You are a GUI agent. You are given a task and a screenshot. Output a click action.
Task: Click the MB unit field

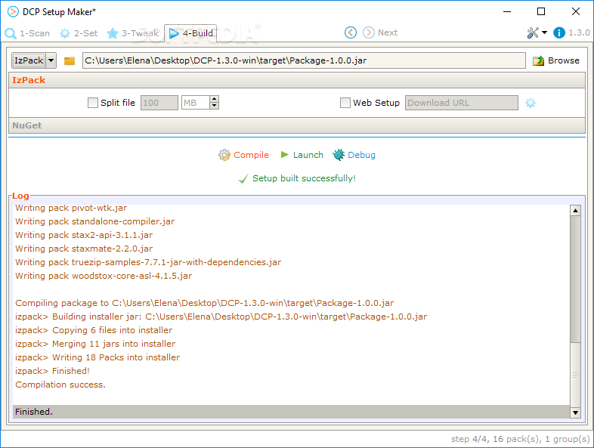click(x=196, y=103)
